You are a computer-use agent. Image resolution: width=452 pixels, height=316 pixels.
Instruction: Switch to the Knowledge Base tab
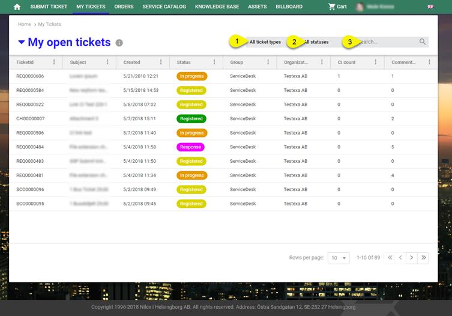(x=217, y=7)
